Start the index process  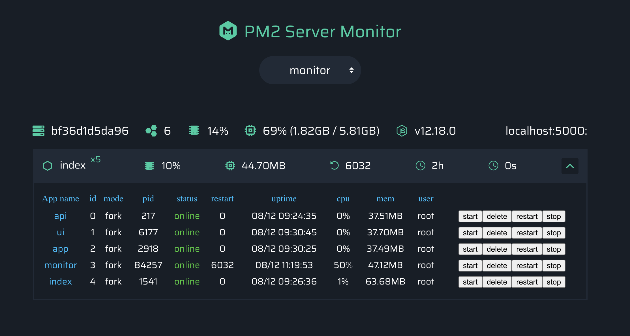(x=470, y=282)
